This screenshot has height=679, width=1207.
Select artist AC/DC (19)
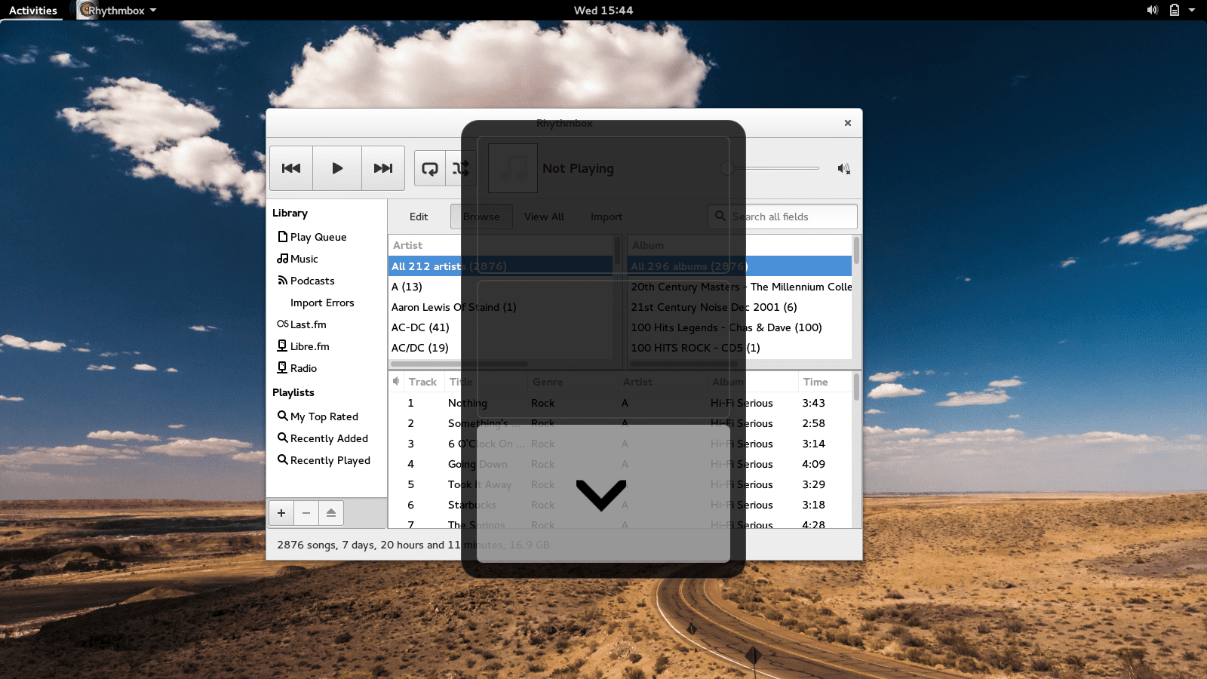tap(500, 348)
